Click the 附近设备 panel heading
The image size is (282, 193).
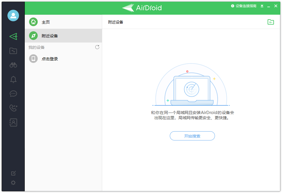pyautogui.click(x=116, y=22)
